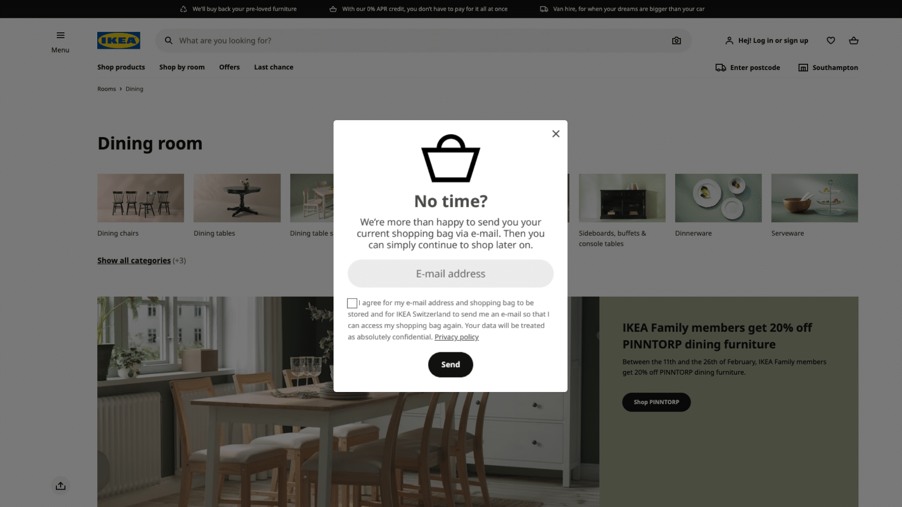Click the Shop PINNTORP button

tap(656, 402)
